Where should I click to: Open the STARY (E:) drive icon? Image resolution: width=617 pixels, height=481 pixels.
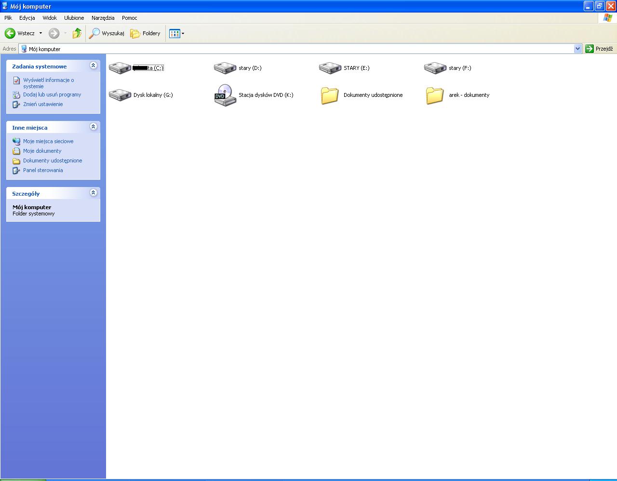[x=330, y=68]
